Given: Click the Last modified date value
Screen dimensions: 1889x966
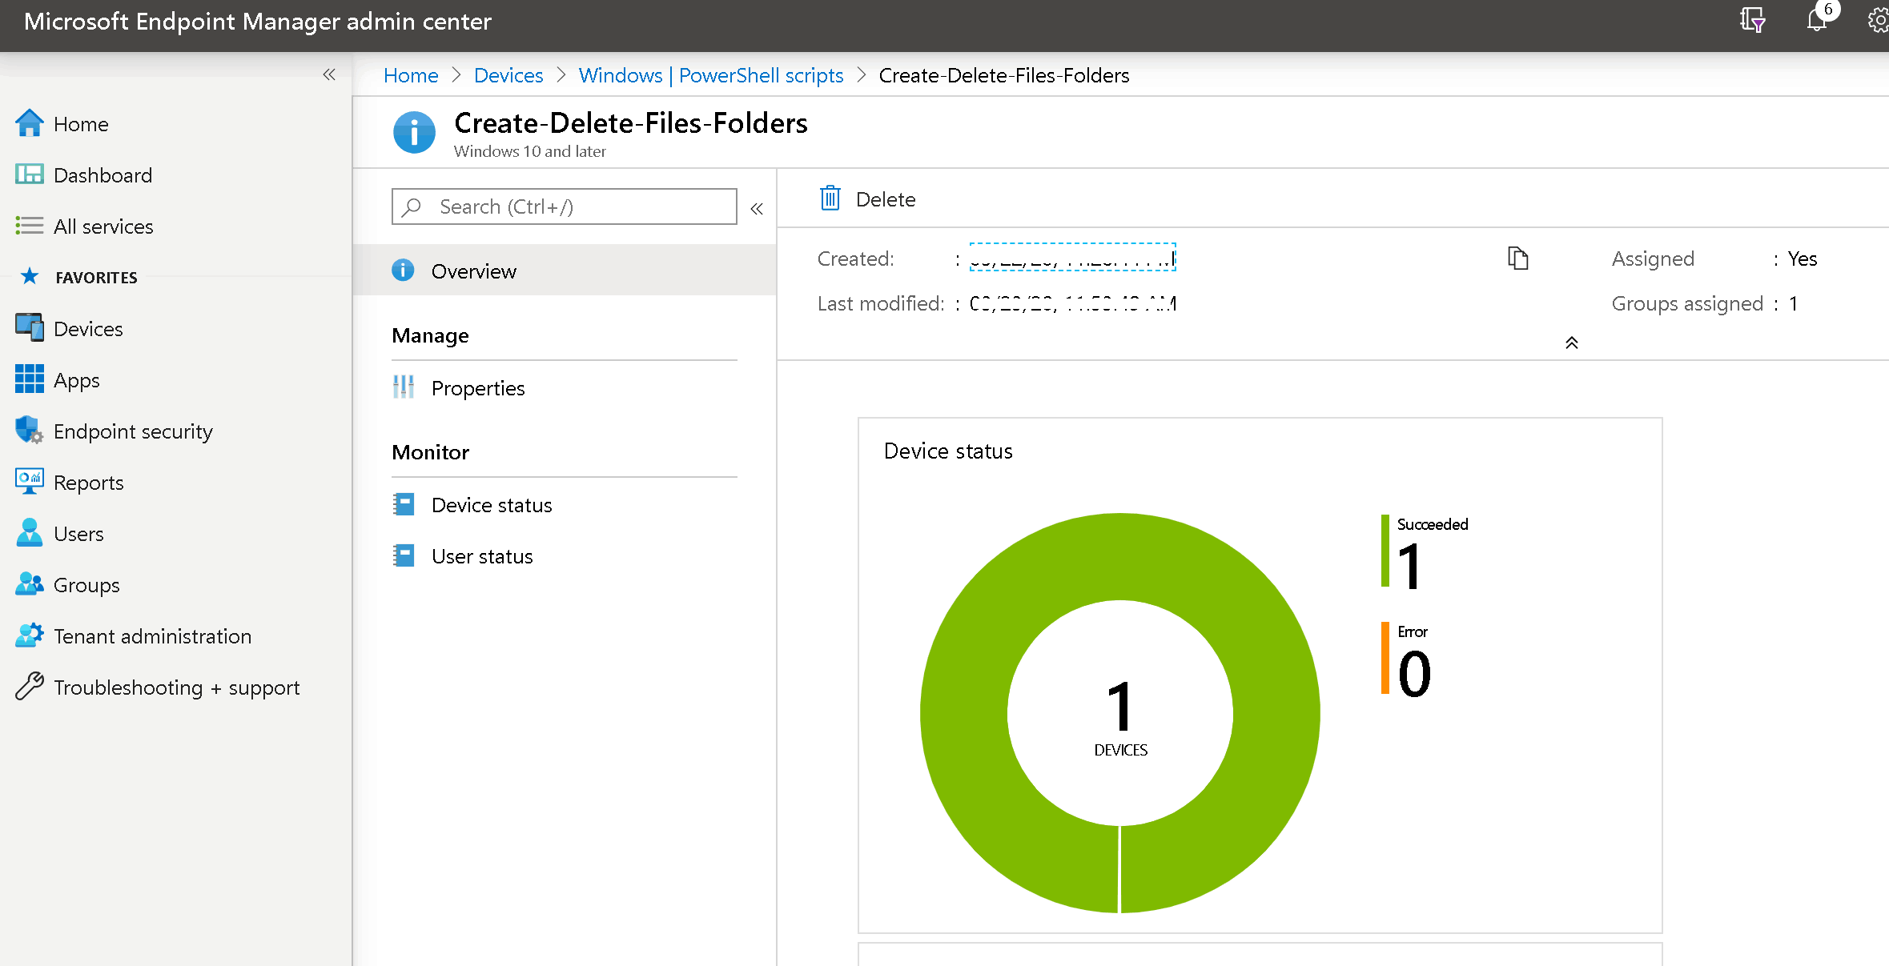Looking at the screenshot, I should 1073,303.
